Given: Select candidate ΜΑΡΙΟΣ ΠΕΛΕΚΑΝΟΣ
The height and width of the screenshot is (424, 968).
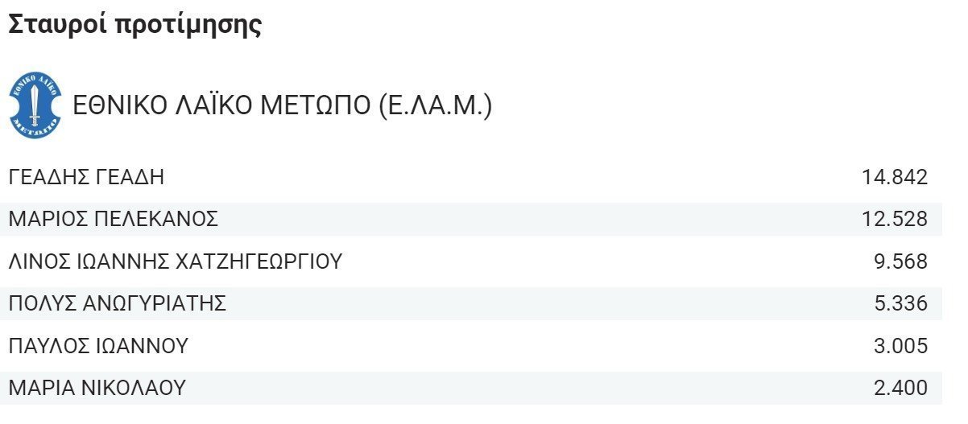Looking at the screenshot, I should (114, 219).
